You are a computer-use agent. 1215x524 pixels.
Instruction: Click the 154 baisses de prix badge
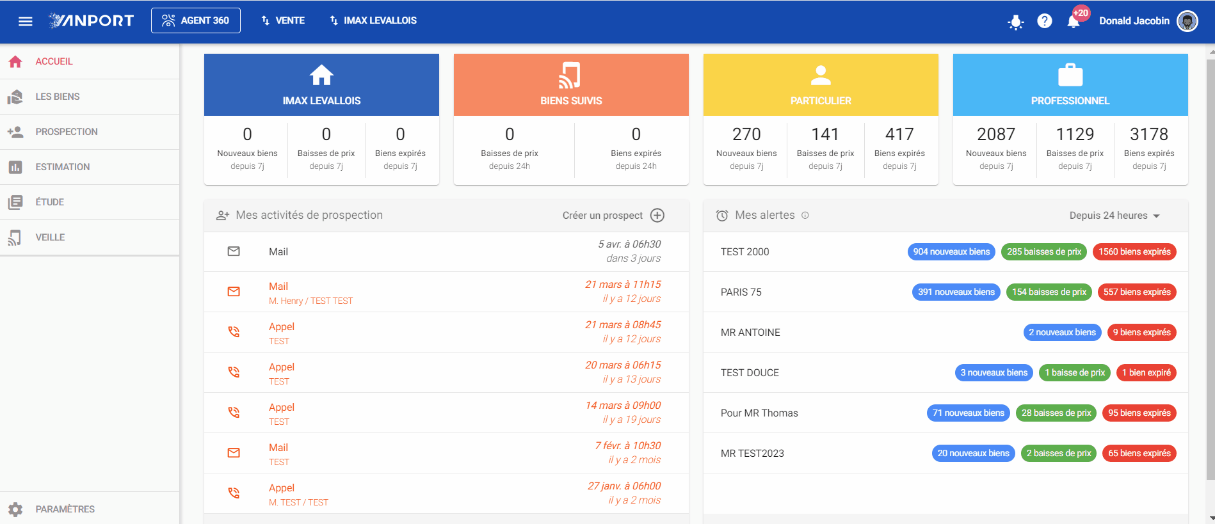(1049, 292)
